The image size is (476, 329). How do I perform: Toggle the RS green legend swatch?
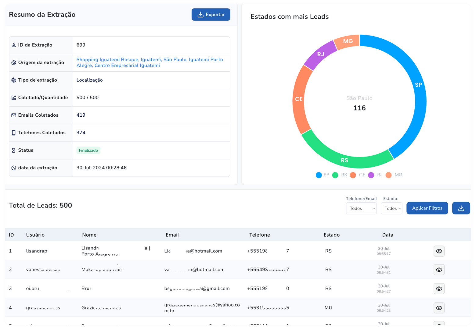335,175
